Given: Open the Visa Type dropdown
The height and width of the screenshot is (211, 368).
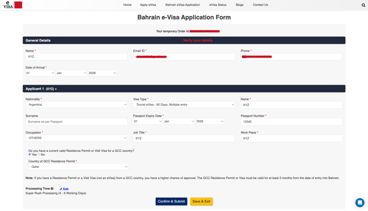Looking at the screenshot, I should pos(184,105).
